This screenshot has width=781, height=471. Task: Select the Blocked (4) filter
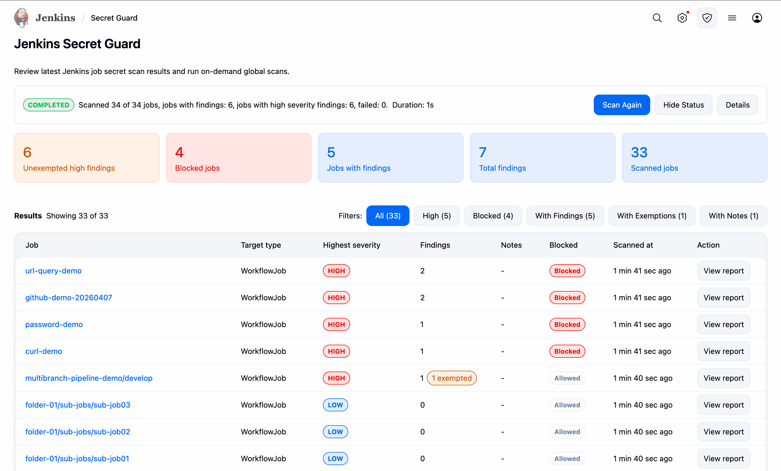click(493, 215)
